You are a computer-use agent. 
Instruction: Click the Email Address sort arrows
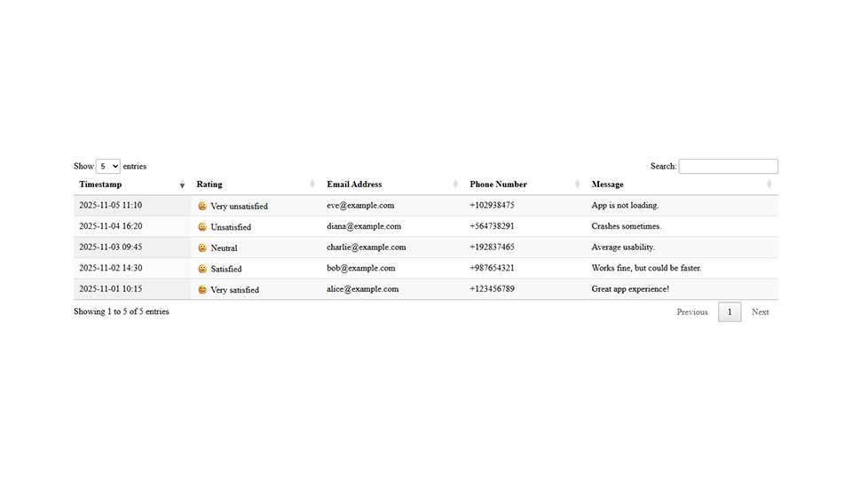(x=455, y=185)
